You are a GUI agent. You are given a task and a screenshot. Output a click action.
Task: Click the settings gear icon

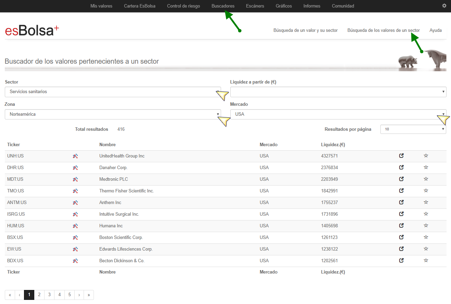444,6
